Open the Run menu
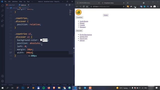Image resolution: width=160 pixels, height=90 pixels. click(x=28, y=1)
